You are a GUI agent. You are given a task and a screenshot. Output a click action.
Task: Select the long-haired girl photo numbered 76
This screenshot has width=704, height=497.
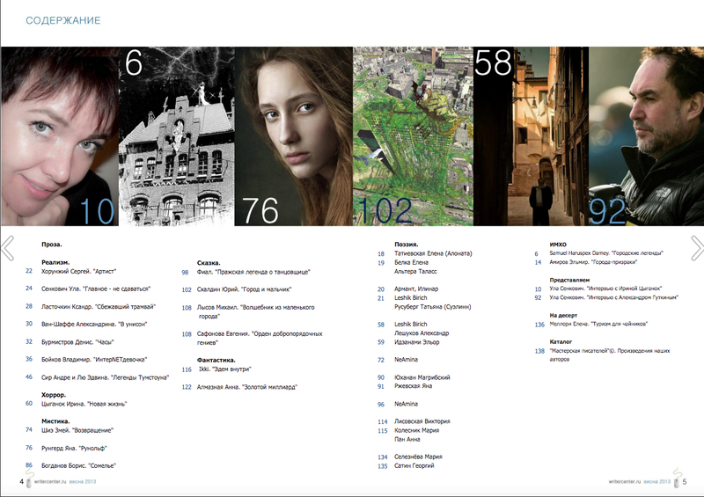[293, 136]
